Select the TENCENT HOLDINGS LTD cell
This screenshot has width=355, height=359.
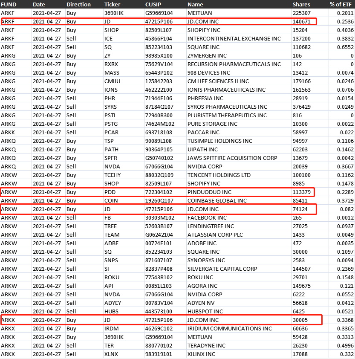[x=219, y=175]
